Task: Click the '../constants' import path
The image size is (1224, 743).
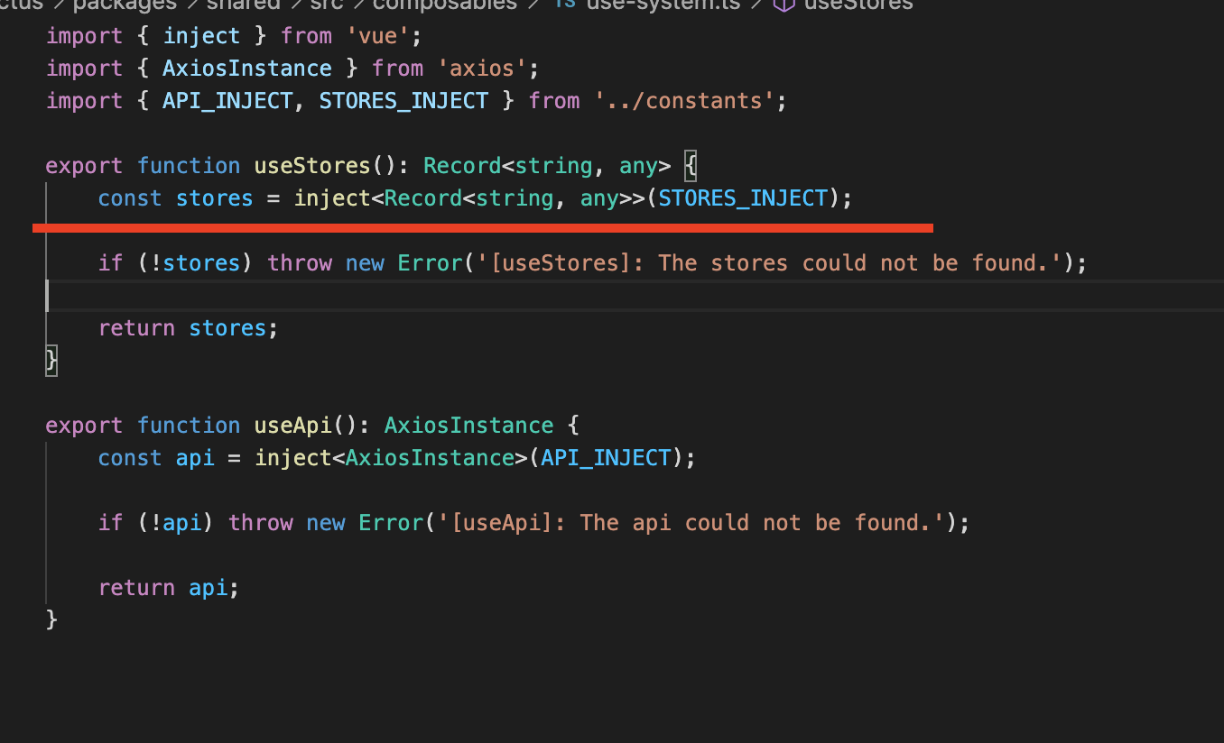Action: pyautogui.click(x=683, y=101)
